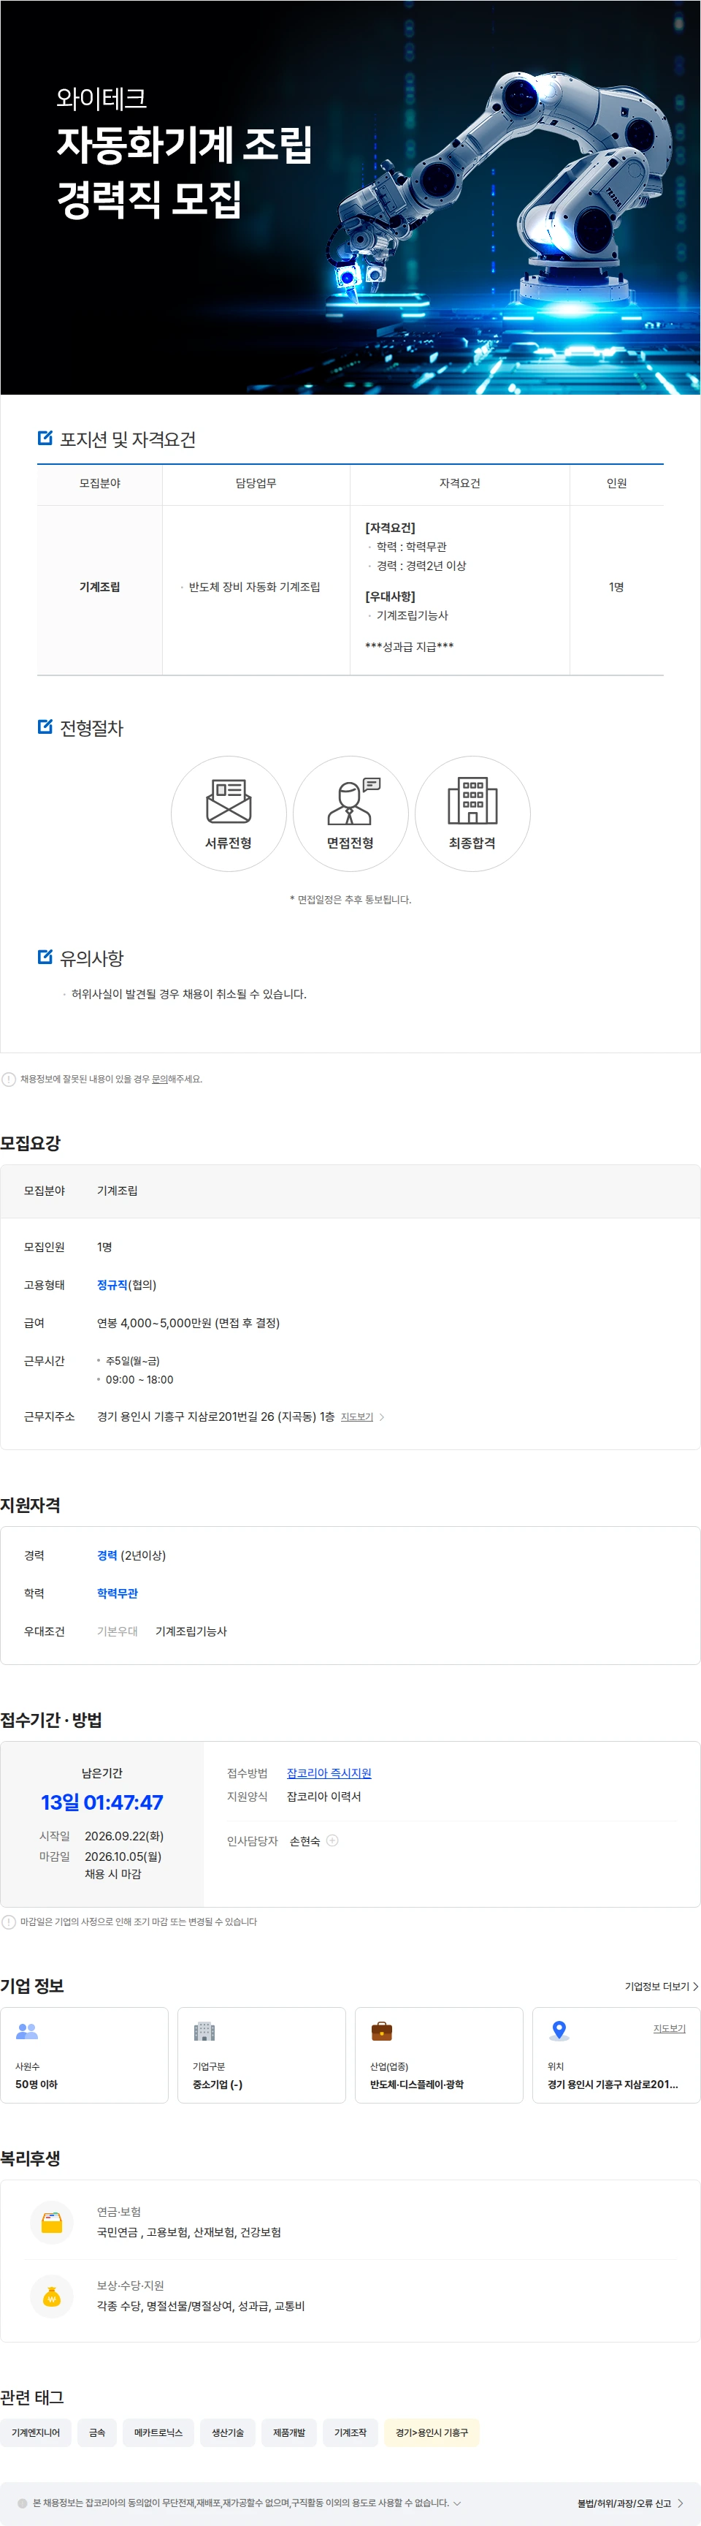Click checkmark icon beside 유의사항
This screenshot has height=2526, width=701.
coord(45,957)
